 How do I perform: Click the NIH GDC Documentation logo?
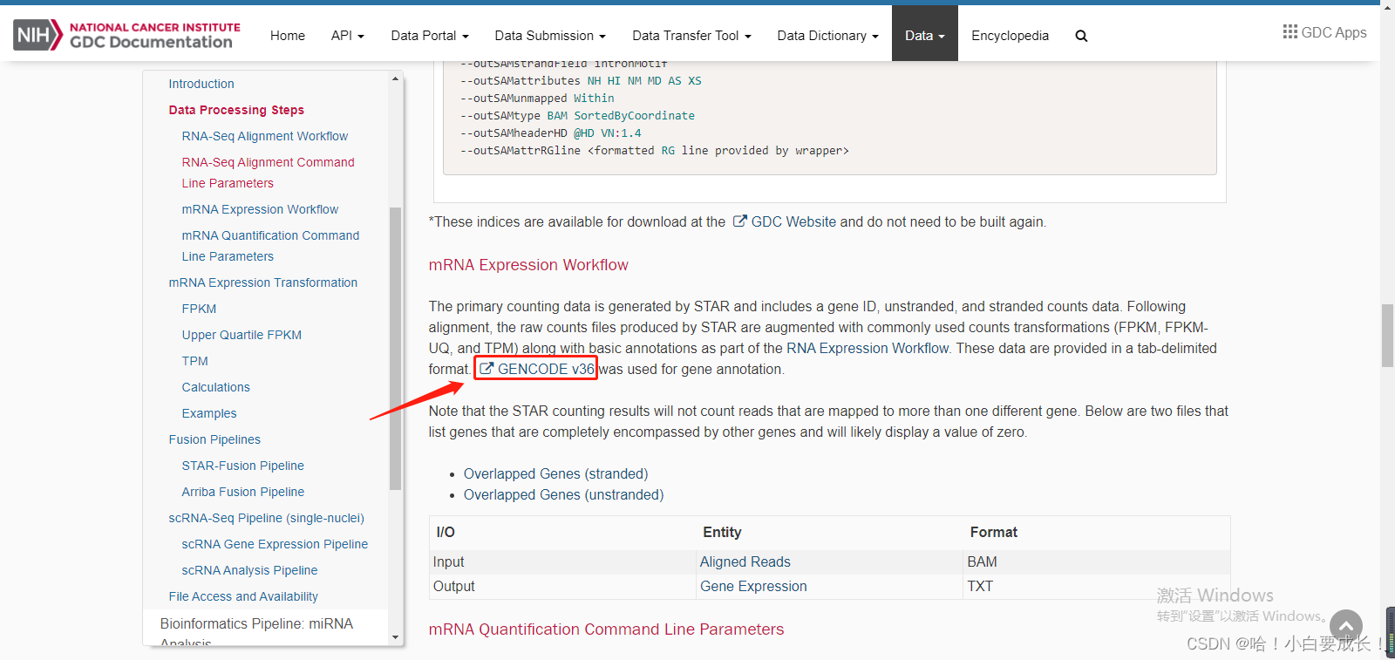(127, 35)
